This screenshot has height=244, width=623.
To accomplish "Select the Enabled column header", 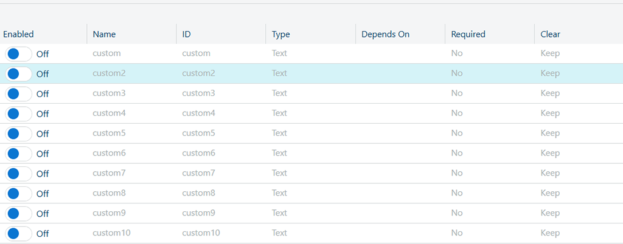I will [x=18, y=35].
